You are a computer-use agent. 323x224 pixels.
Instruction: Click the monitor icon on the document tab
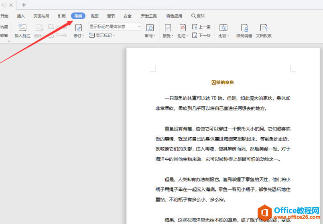coord(4,5)
